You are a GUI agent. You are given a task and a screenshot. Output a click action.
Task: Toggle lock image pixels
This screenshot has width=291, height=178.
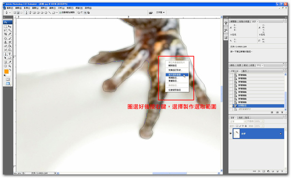click(x=240, y=126)
